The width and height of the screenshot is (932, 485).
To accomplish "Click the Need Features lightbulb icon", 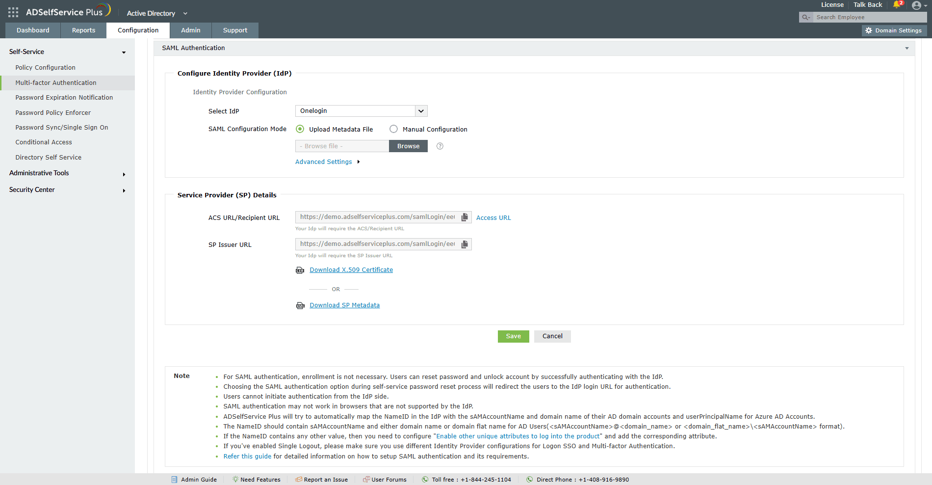I will (x=235, y=479).
